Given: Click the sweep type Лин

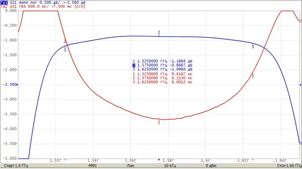Looking at the screenshot, I should [130, 165].
